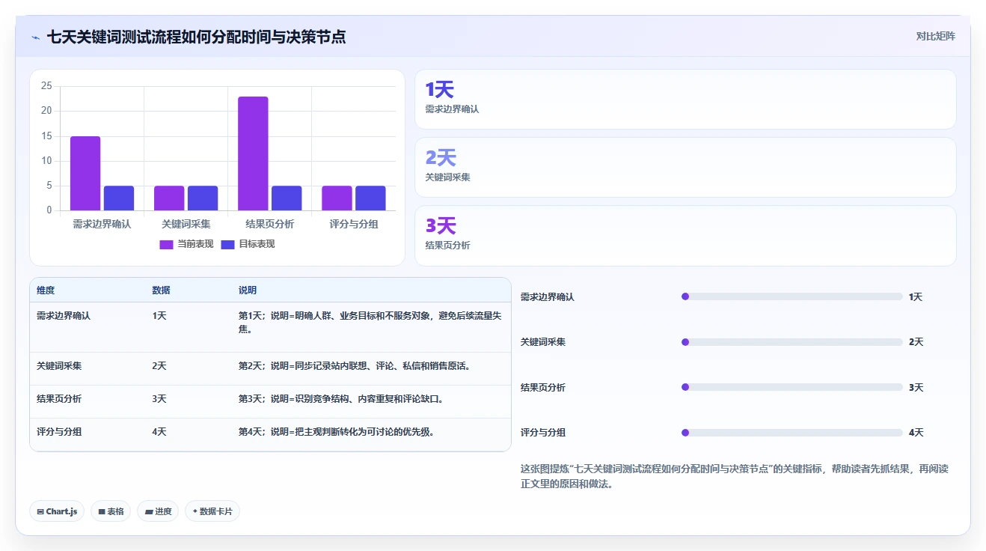Click the 关键词采集 x-axis label
Screen dimensions: 986x551
186,224
